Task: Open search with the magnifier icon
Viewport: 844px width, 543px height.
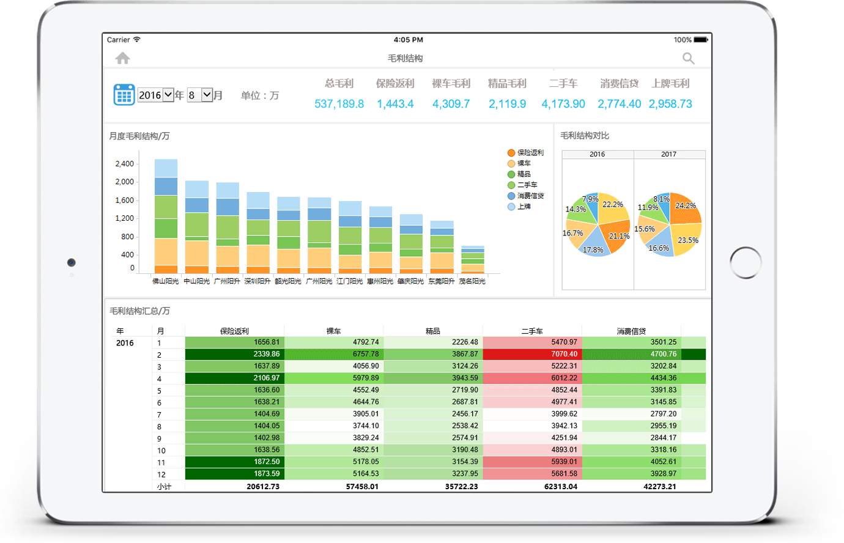Action: [689, 58]
